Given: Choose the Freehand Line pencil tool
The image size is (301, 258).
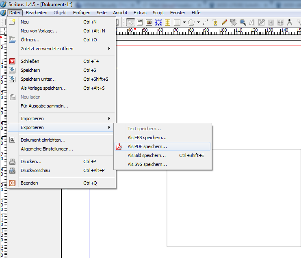Looking at the screenshot, I should click(224, 22).
